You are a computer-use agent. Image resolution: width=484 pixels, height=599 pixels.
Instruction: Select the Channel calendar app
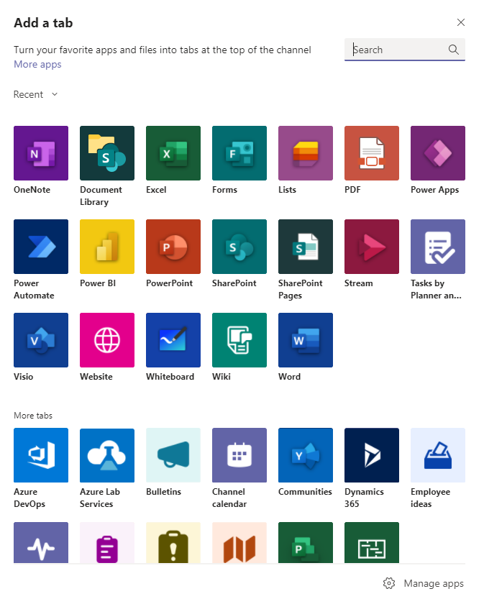click(239, 455)
